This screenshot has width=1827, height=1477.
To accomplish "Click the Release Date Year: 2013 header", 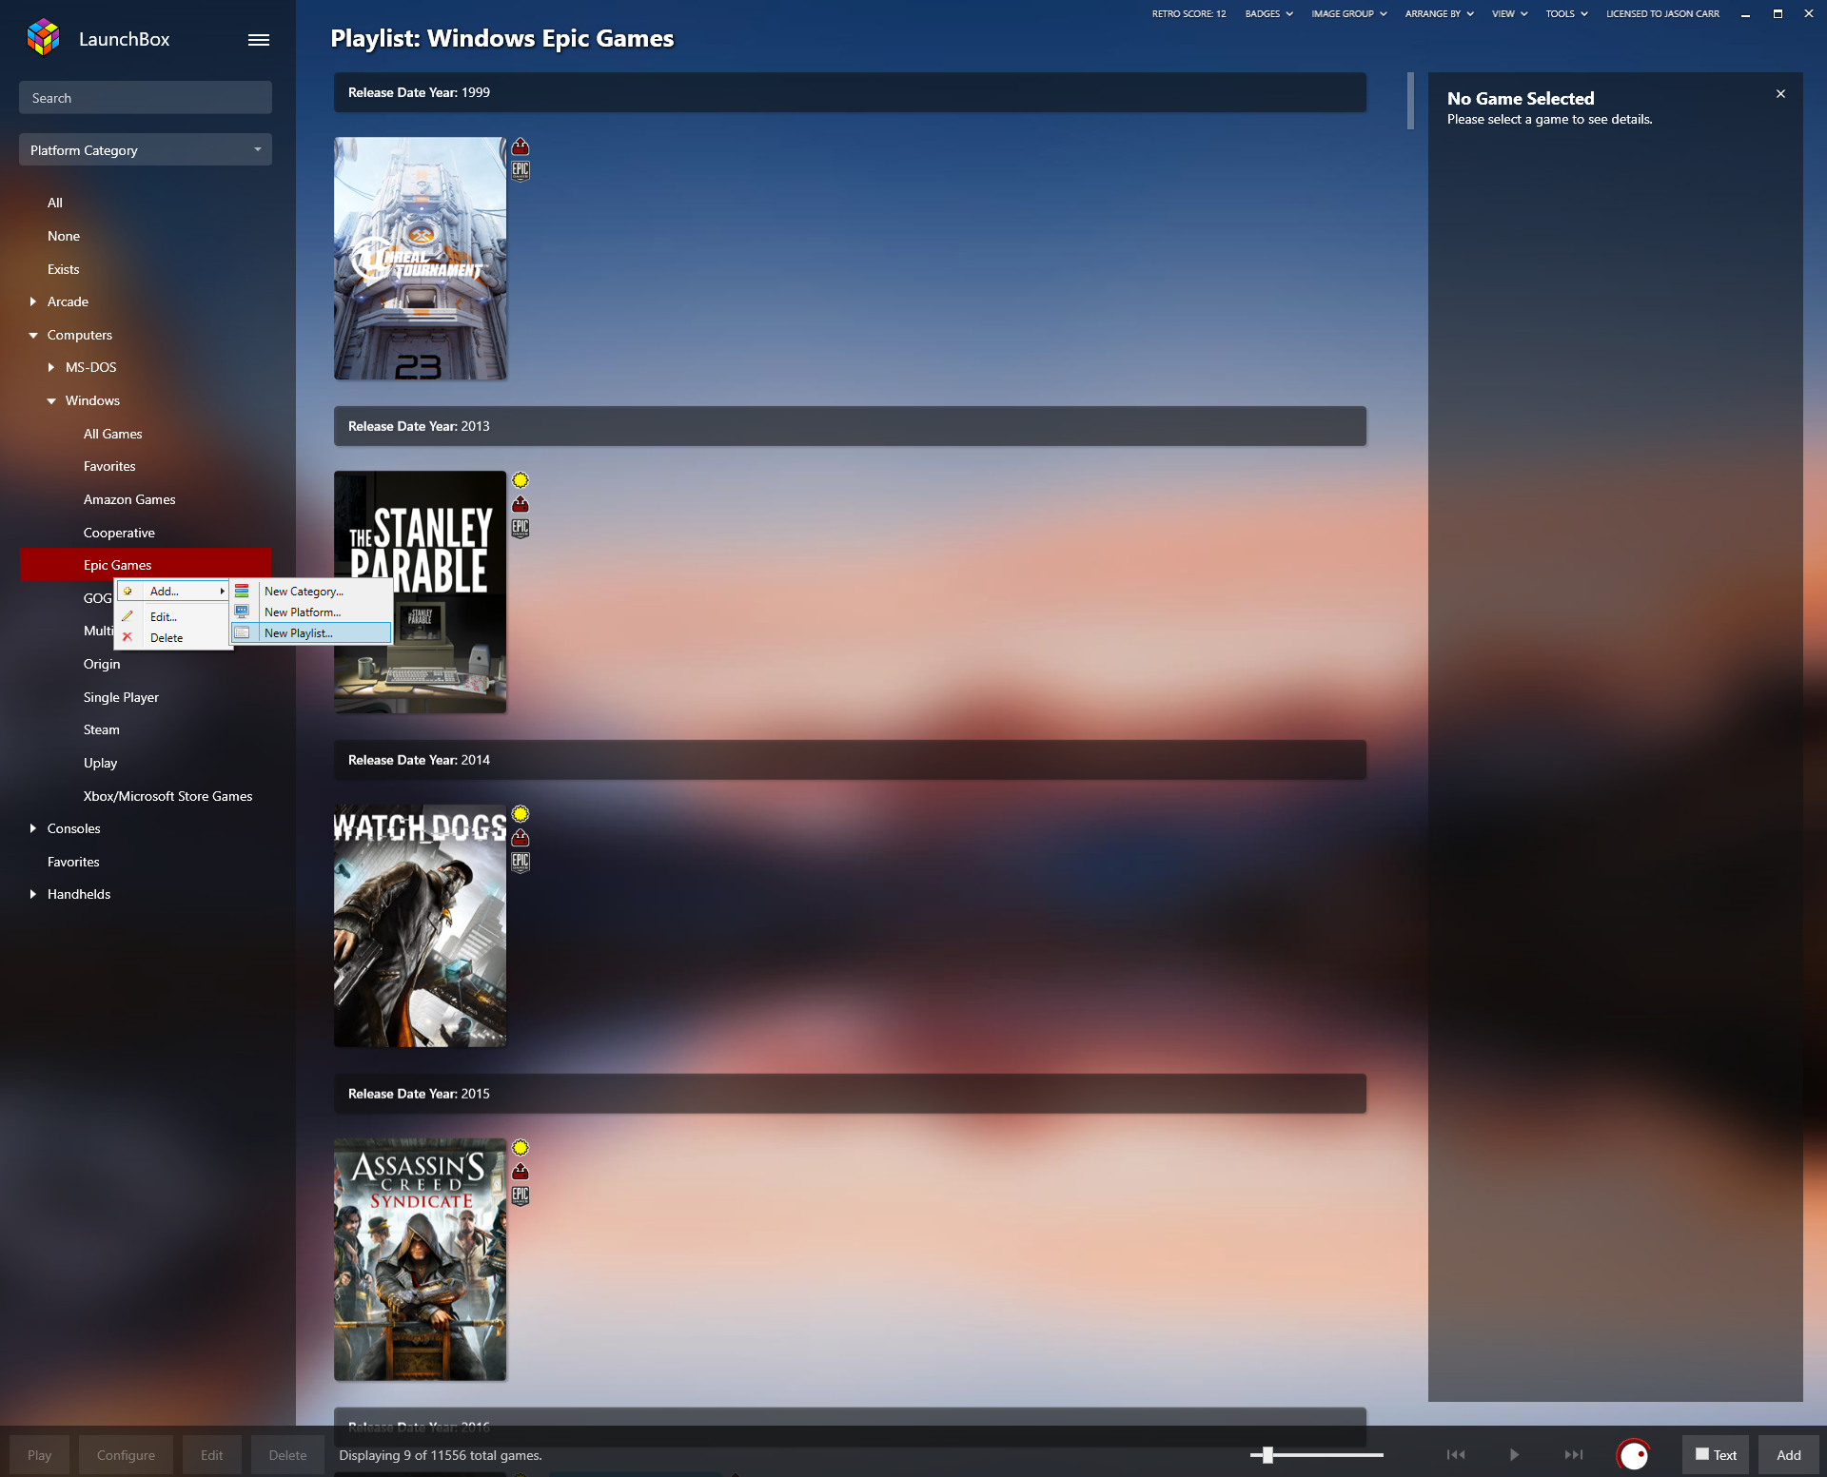I will point(850,426).
